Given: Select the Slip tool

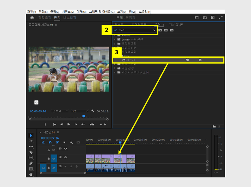Looking at the screenshot, I should click(x=31, y=158).
